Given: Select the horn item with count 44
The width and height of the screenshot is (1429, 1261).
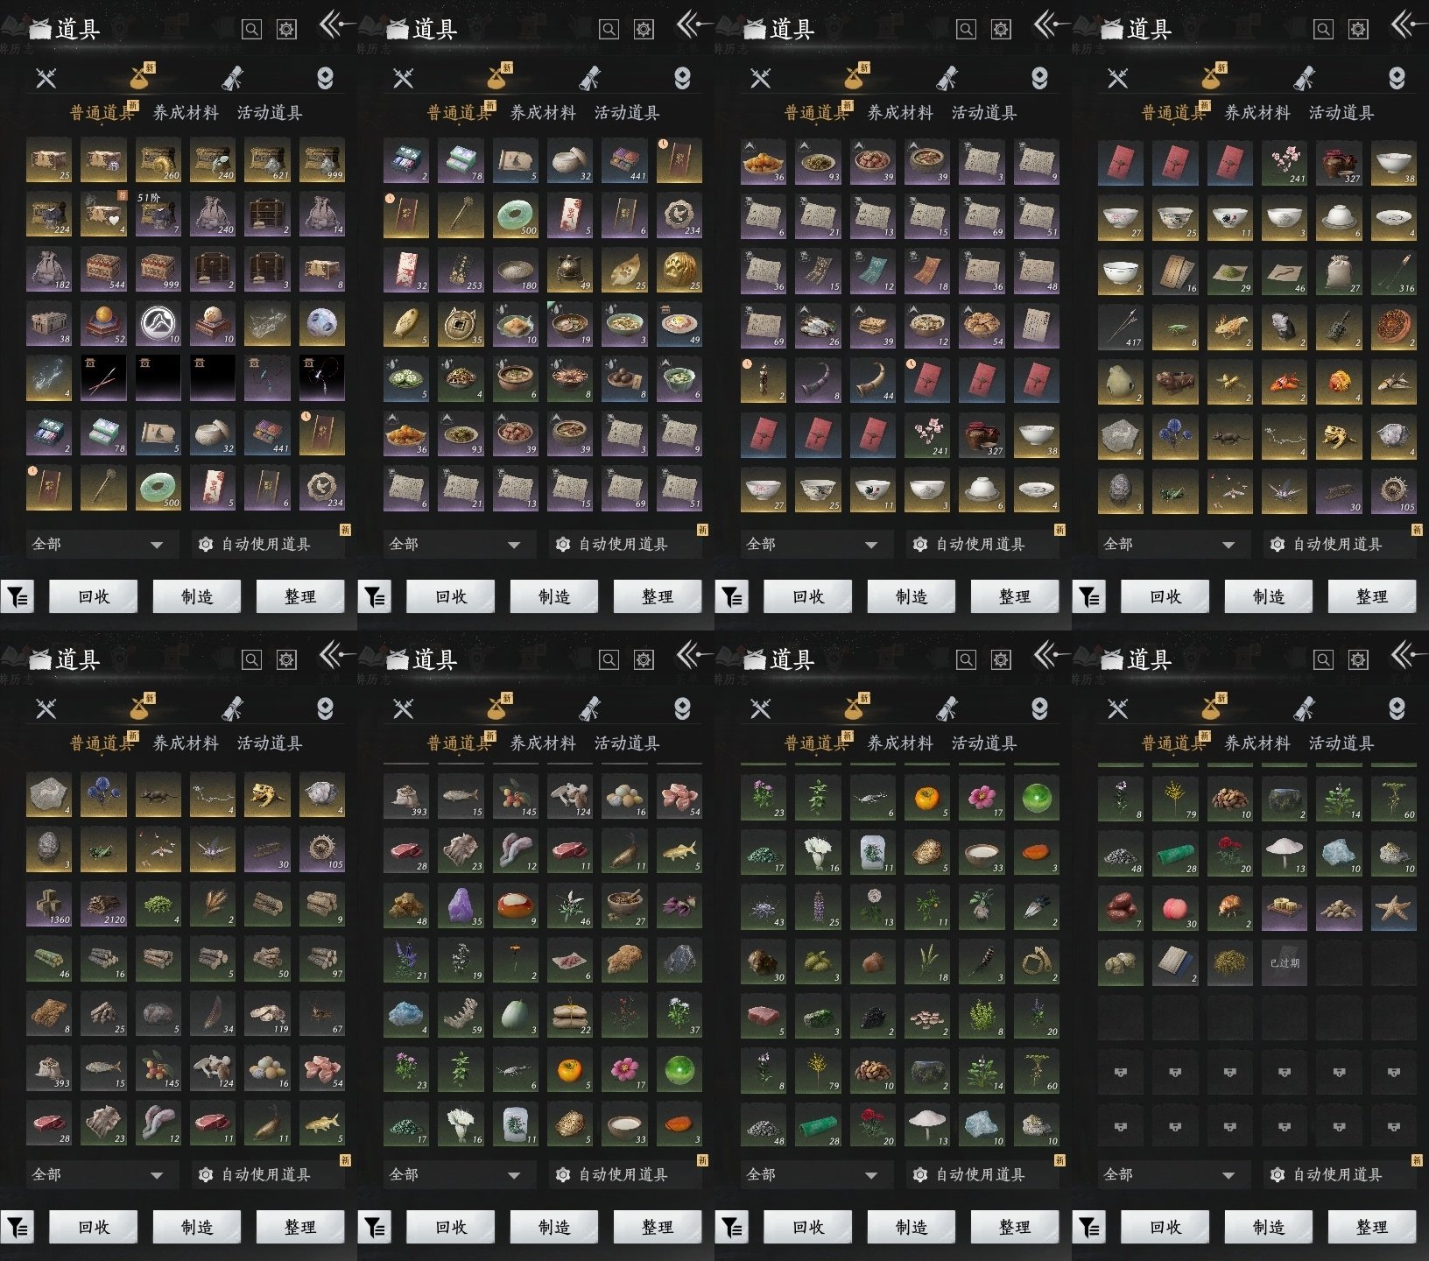Looking at the screenshot, I should (873, 379).
